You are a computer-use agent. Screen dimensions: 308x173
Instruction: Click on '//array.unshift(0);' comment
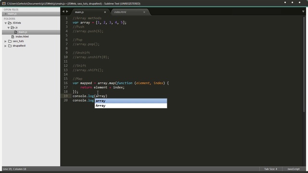click(91, 57)
